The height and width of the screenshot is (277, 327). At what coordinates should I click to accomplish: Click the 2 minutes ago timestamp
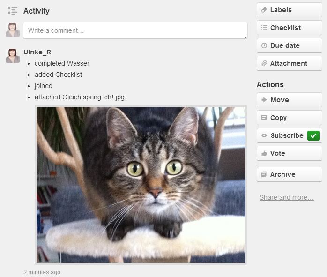(42, 272)
